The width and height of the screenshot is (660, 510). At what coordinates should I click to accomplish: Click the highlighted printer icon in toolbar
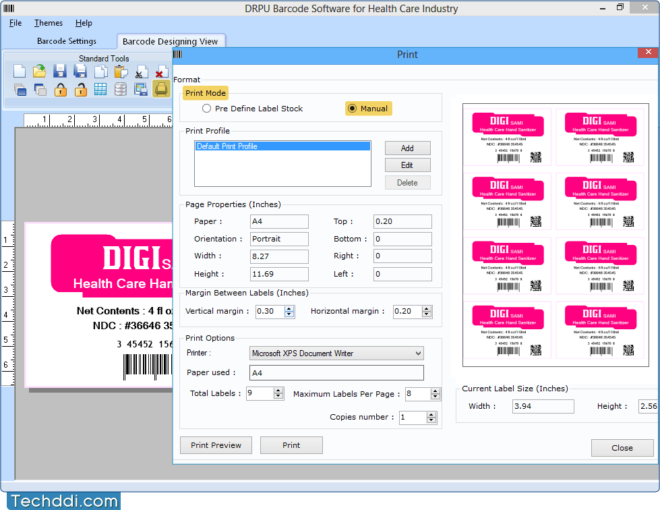[x=161, y=89]
